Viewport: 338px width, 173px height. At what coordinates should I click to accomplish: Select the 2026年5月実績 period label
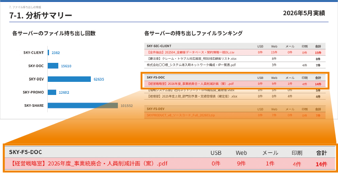pyautogui.click(x=304, y=14)
